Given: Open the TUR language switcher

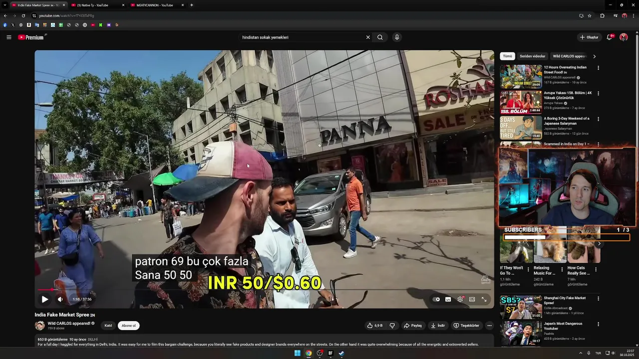Looking at the screenshot, I should point(598,353).
